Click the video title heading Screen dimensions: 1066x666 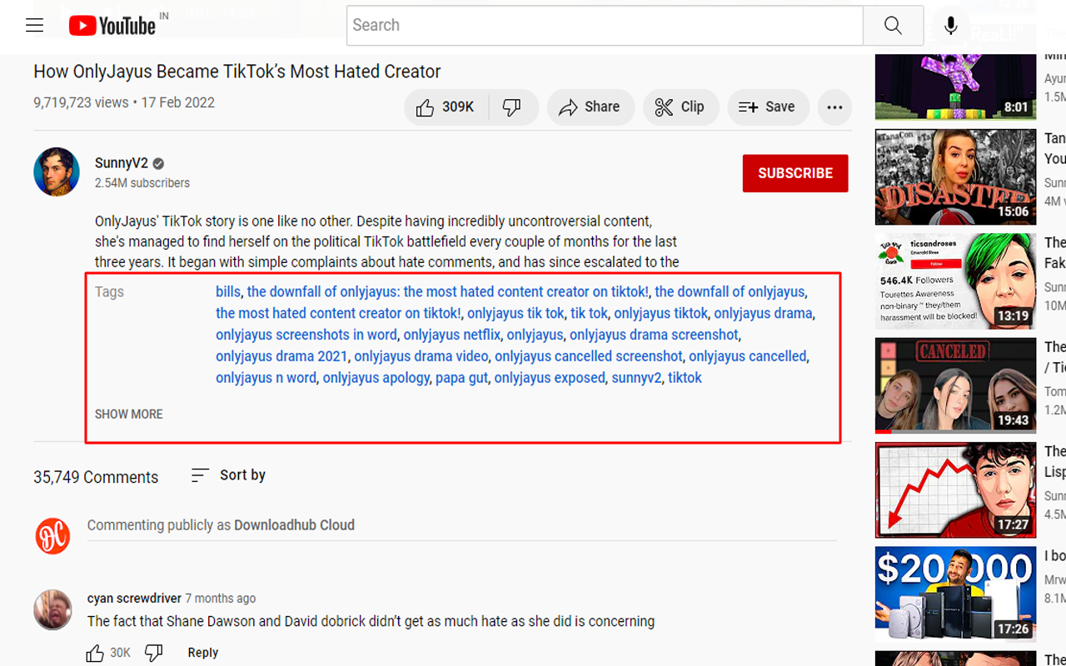tap(237, 72)
